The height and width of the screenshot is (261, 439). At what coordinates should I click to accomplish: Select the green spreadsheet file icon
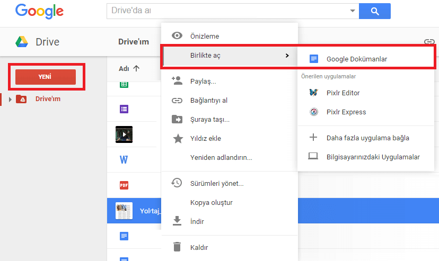click(124, 84)
